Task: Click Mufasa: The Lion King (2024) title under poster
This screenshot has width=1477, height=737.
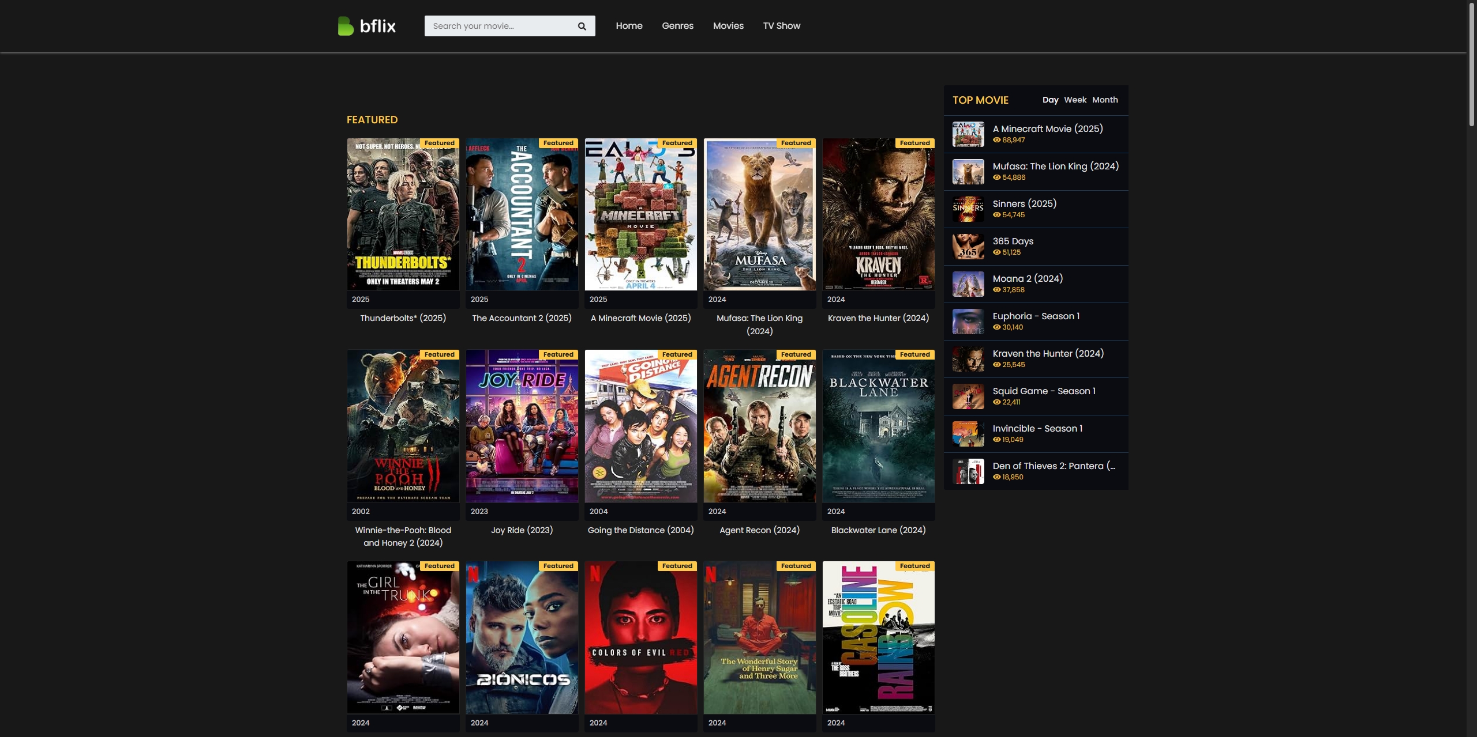Action: 759,324
